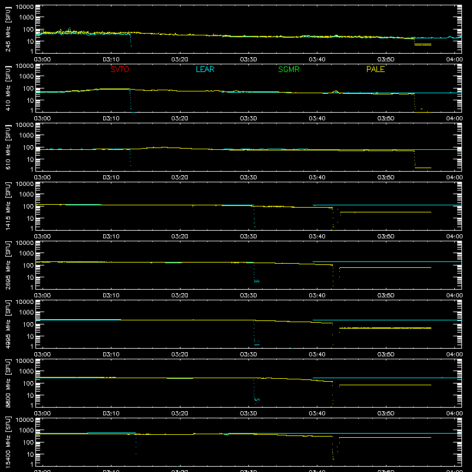
Task: Click the 03:50 time label below the 610 MHz plot
Action: pos(386,178)
